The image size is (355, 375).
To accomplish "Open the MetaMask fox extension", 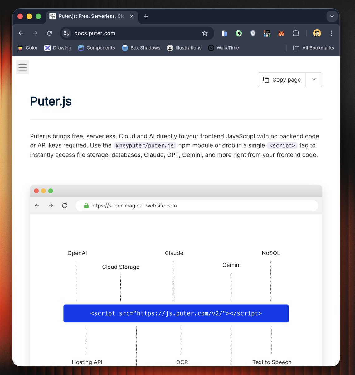I will tap(281, 33).
